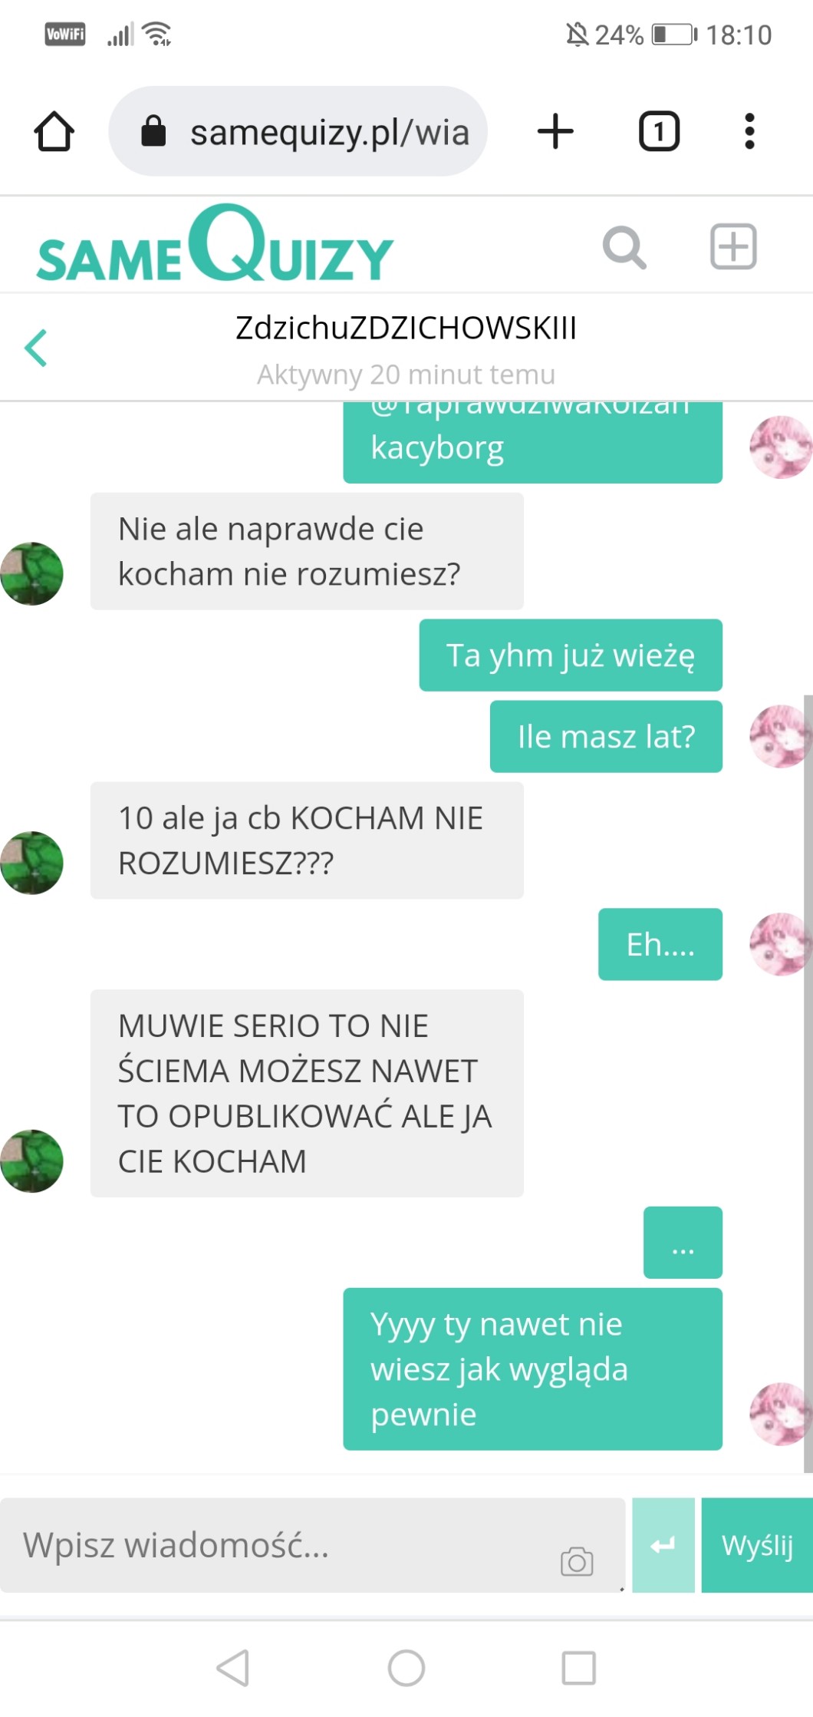The image size is (813, 1717).
Task: Open the SameQuizy search magnifier
Action: [624, 247]
